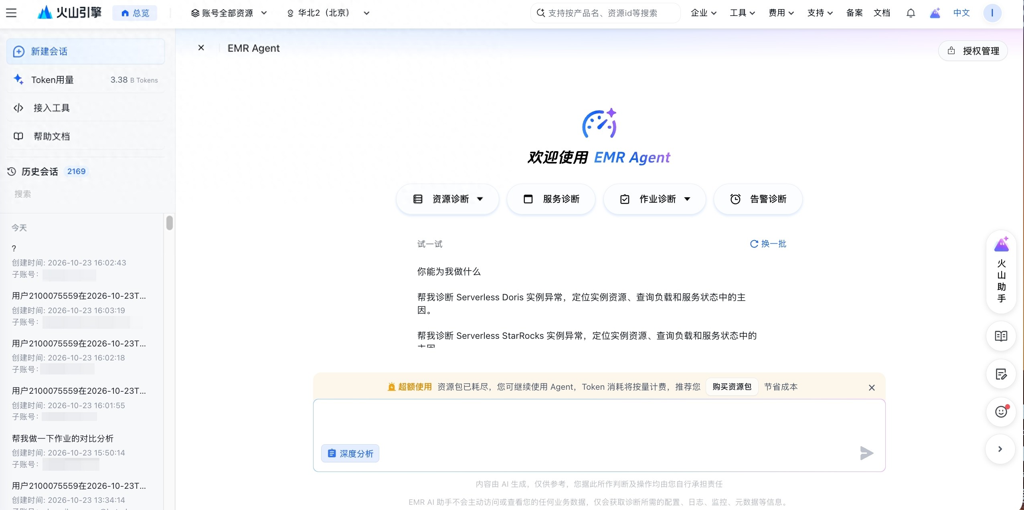
Task: Open the smiley feedback icon
Action: pos(1001,412)
